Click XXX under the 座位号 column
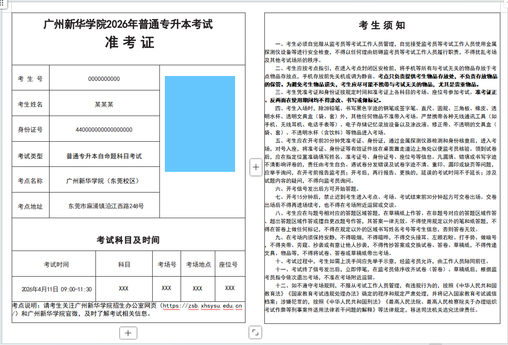508x345 pixels. [230, 288]
